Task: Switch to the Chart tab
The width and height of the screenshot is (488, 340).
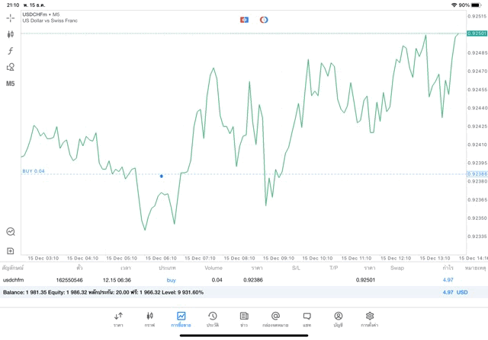Action: coord(149,319)
